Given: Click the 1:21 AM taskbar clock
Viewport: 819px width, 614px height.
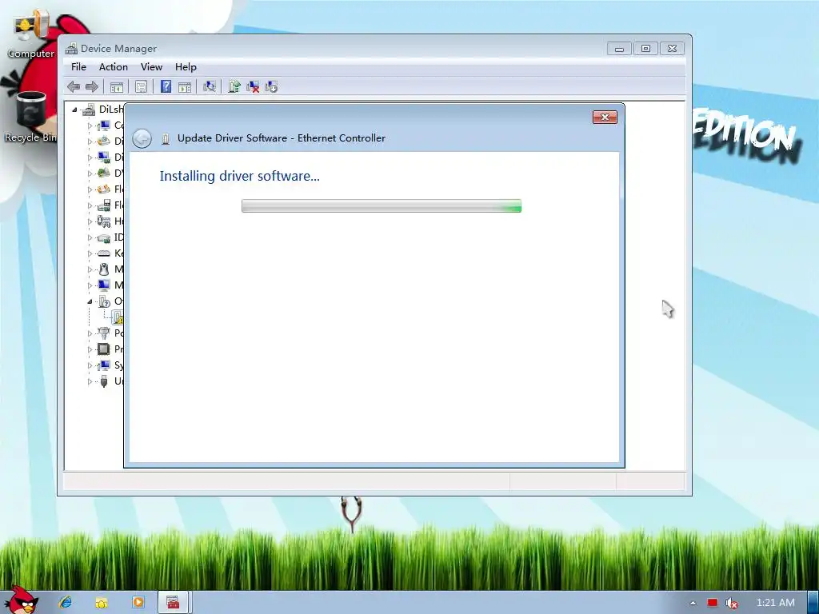Looking at the screenshot, I should [x=776, y=603].
